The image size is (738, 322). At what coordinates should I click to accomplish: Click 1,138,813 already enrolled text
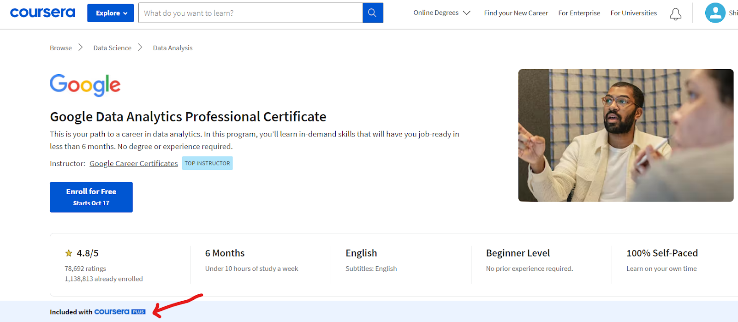(x=104, y=279)
